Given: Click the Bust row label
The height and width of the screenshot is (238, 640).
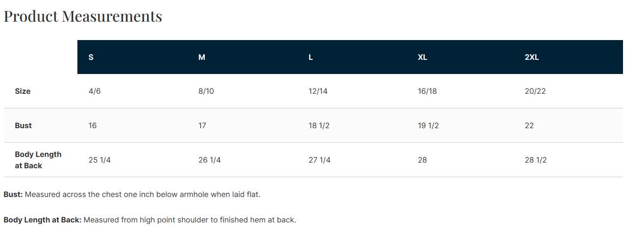Looking at the screenshot, I should (x=23, y=125).
